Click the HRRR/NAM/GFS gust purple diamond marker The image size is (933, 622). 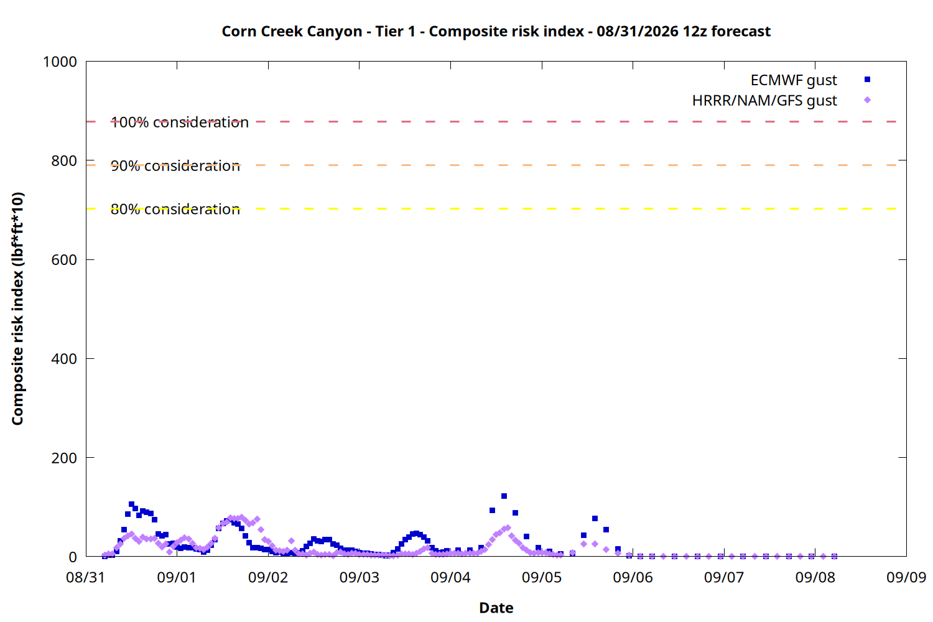click(867, 100)
